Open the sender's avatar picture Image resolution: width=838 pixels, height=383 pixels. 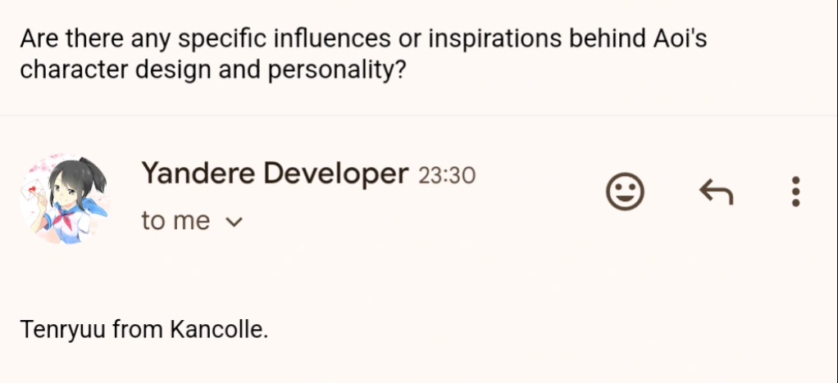64,200
